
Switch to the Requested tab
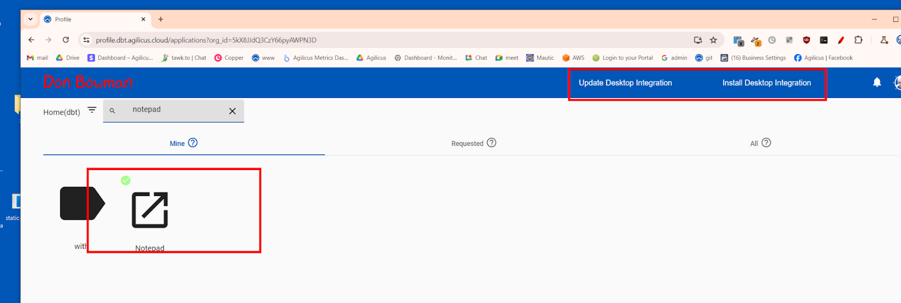coord(467,144)
